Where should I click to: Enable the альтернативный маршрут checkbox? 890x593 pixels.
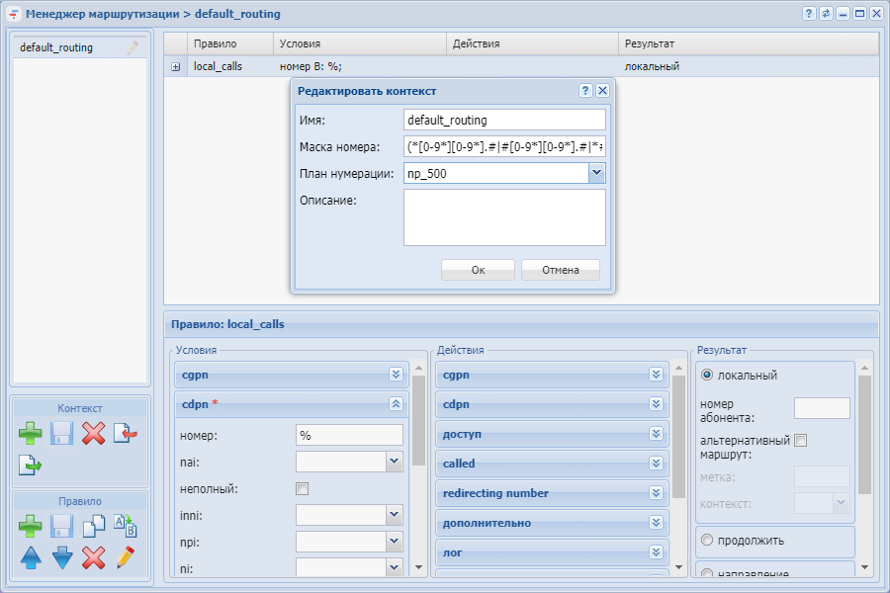(x=801, y=441)
